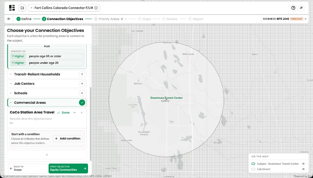Image resolution: width=313 pixels, height=178 pixels.
Task: Click the Bellvue label on the map
Action: point(138,84)
